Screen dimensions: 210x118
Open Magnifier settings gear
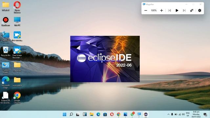(x=200, y=10)
